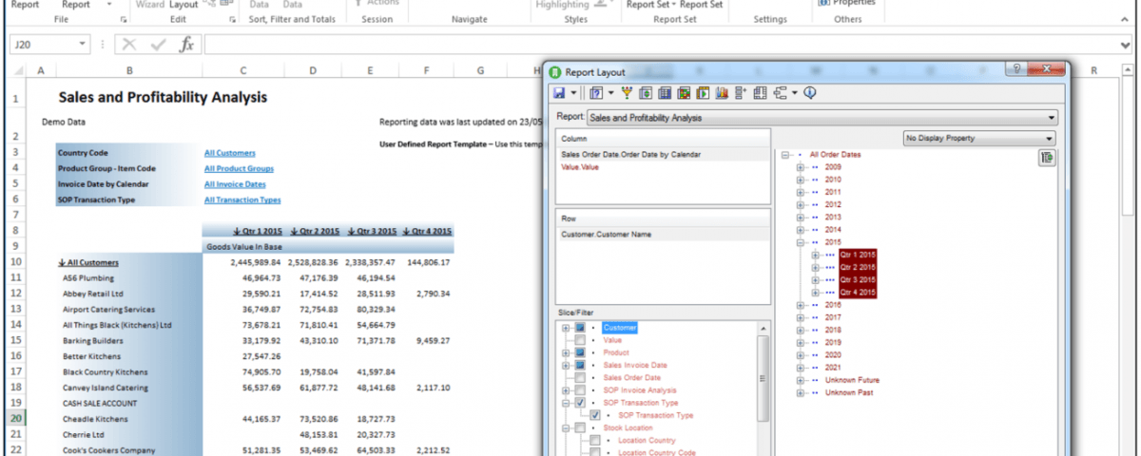
Task: Click the Properties button in Others group
Action: pos(848,3)
